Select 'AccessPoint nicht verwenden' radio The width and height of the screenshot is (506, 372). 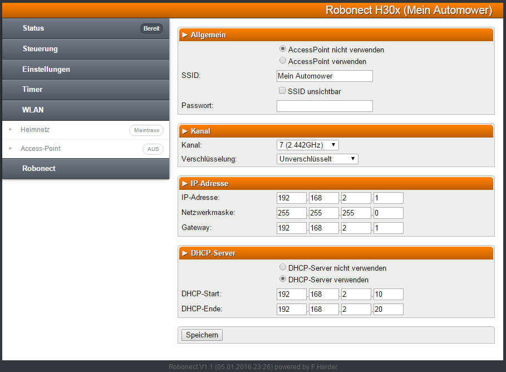(283, 49)
